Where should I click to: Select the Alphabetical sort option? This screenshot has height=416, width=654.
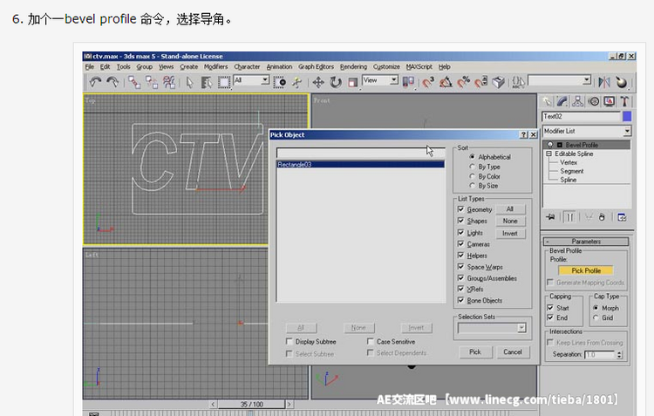(472, 157)
